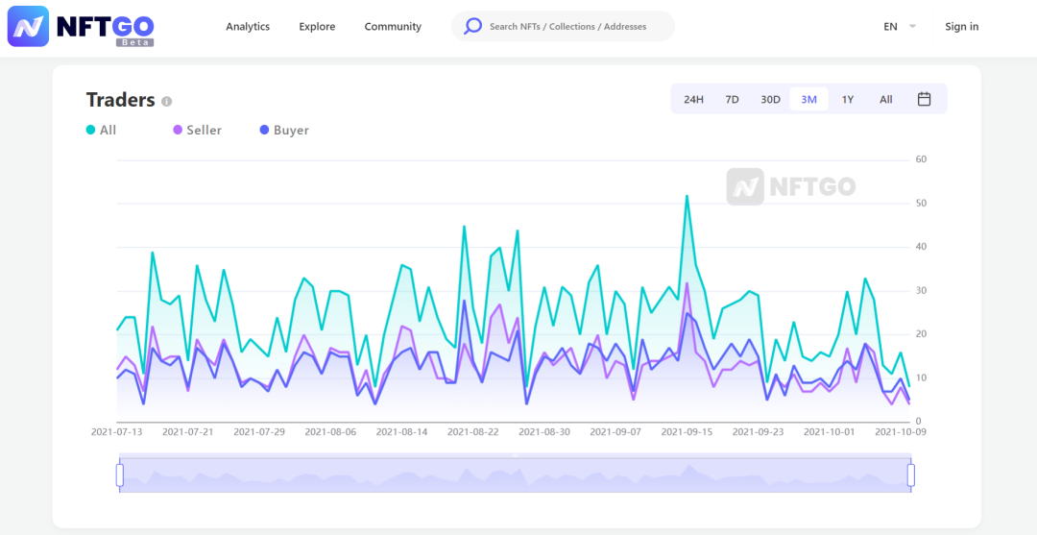Open the calendar date picker icon

click(924, 99)
